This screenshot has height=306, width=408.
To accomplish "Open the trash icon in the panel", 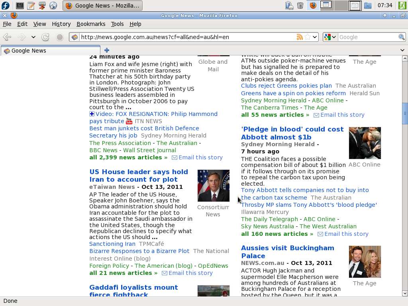I will (300, 6).
